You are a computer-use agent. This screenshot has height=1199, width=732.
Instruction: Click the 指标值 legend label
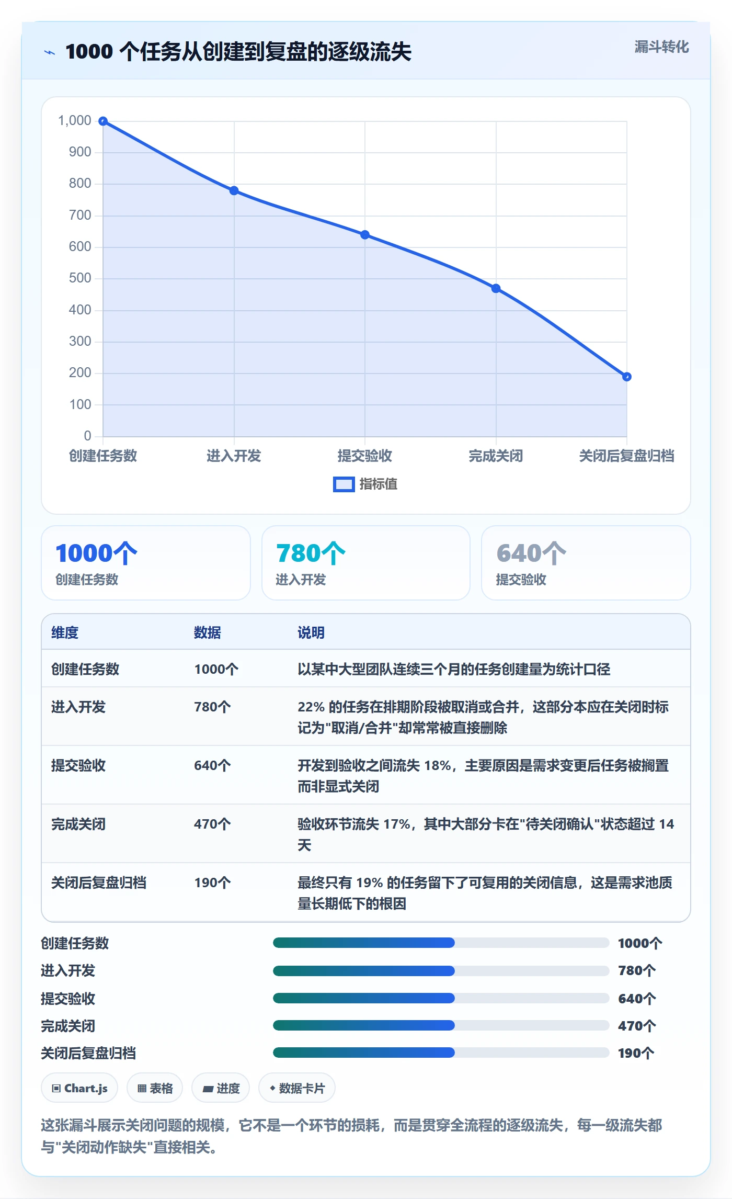point(379,484)
